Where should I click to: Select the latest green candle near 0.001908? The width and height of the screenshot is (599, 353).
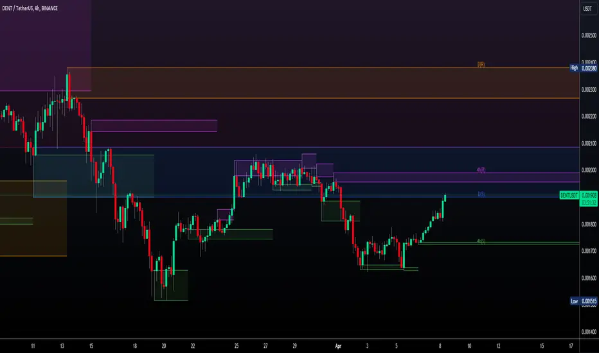pos(445,198)
